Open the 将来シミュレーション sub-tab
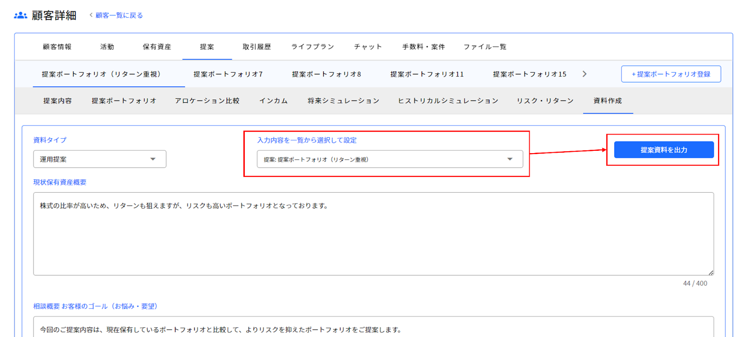Screen dimensions: 746x337 click(x=344, y=101)
